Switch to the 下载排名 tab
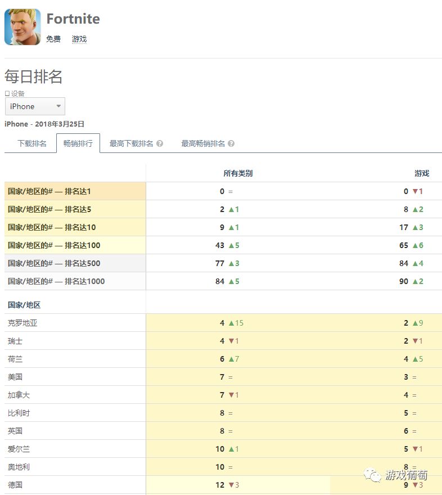Viewport: 442px width, 495px height. (x=32, y=143)
